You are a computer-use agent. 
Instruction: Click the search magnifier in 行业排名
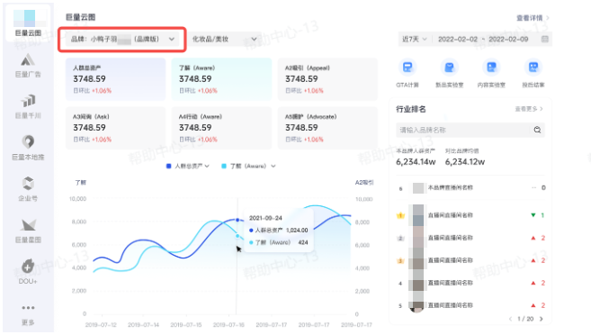[x=538, y=130]
